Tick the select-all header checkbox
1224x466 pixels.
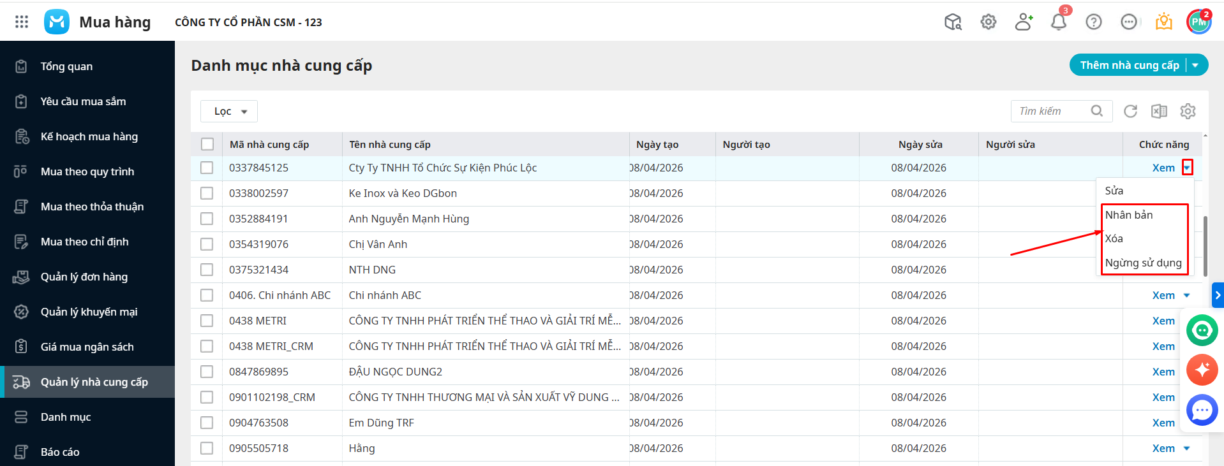[x=207, y=144]
